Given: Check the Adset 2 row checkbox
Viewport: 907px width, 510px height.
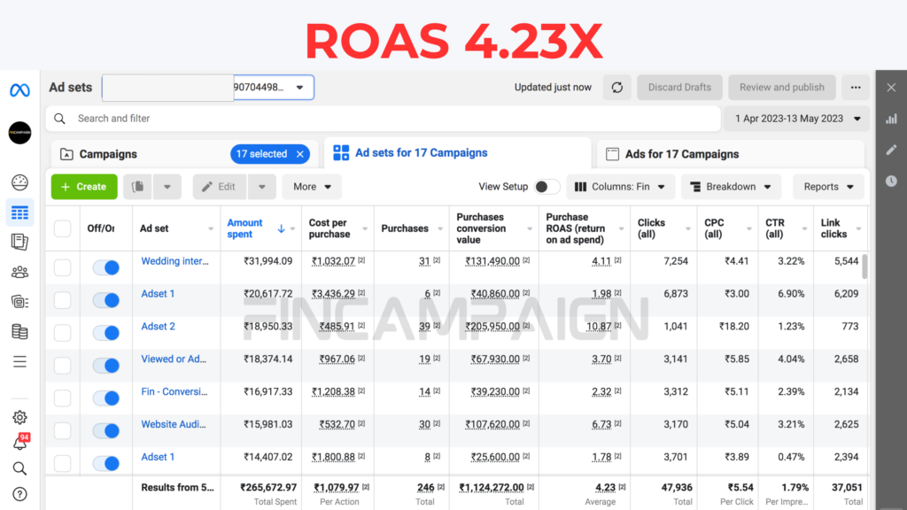Looking at the screenshot, I should (62, 332).
